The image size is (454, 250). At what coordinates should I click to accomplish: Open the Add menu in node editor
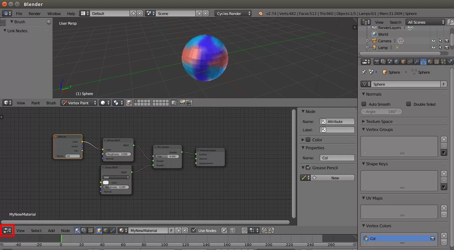click(51, 230)
